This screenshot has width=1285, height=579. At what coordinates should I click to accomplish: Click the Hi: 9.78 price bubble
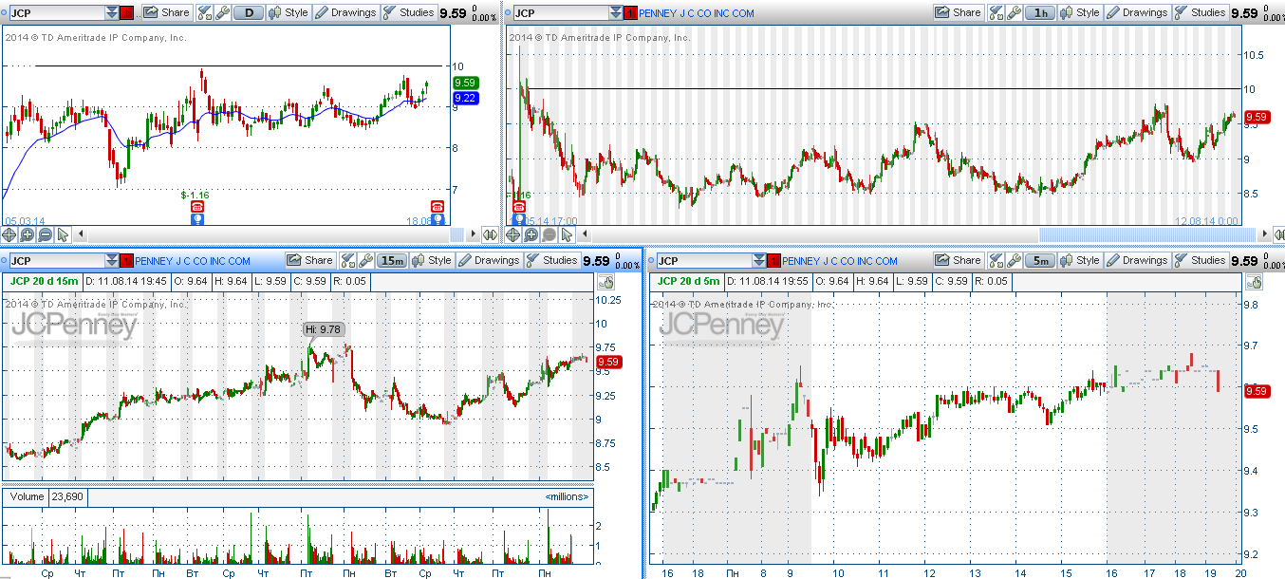(324, 329)
